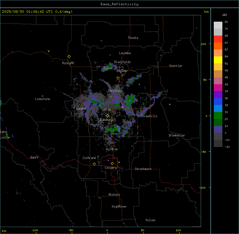239x234 pixels.
Task: Click the Ponoka city label
Action: pyautogui.click(x=133, y=38)
